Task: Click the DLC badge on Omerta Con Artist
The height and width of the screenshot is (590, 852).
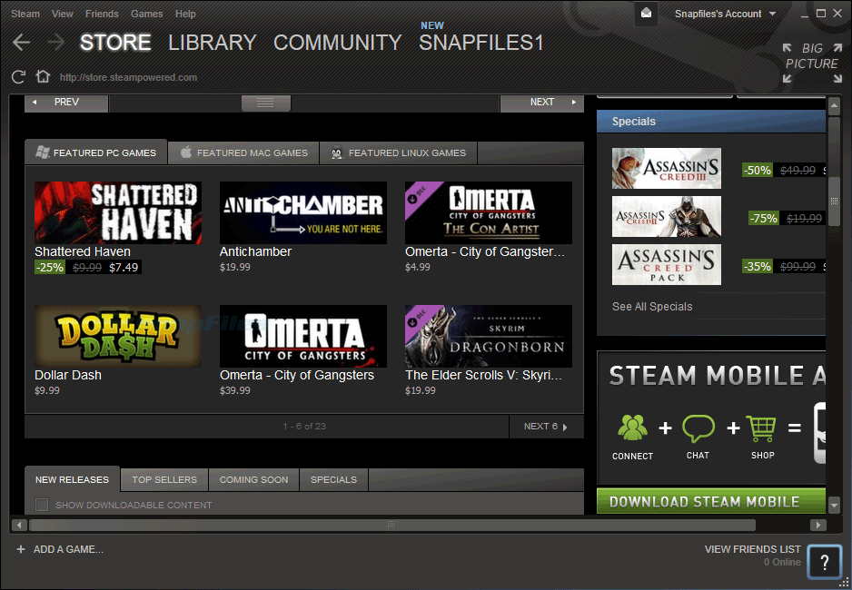Action: [x=417, y=193]
